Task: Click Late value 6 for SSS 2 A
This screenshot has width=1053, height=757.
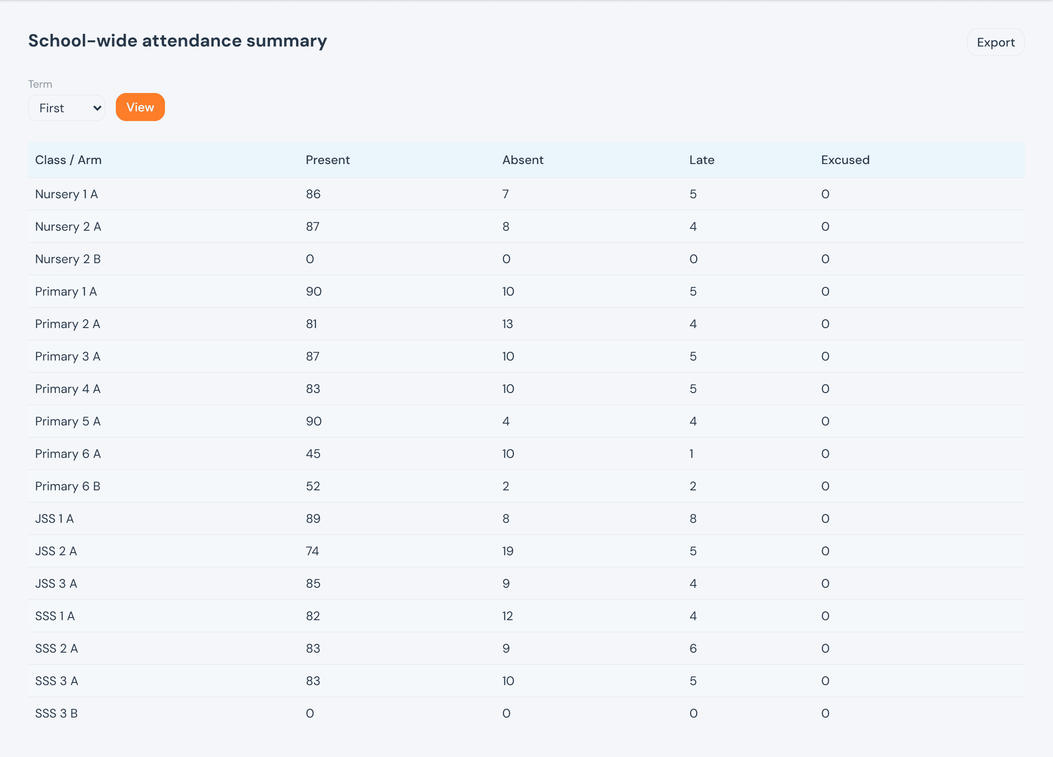Action: click(x=693, y=649)
